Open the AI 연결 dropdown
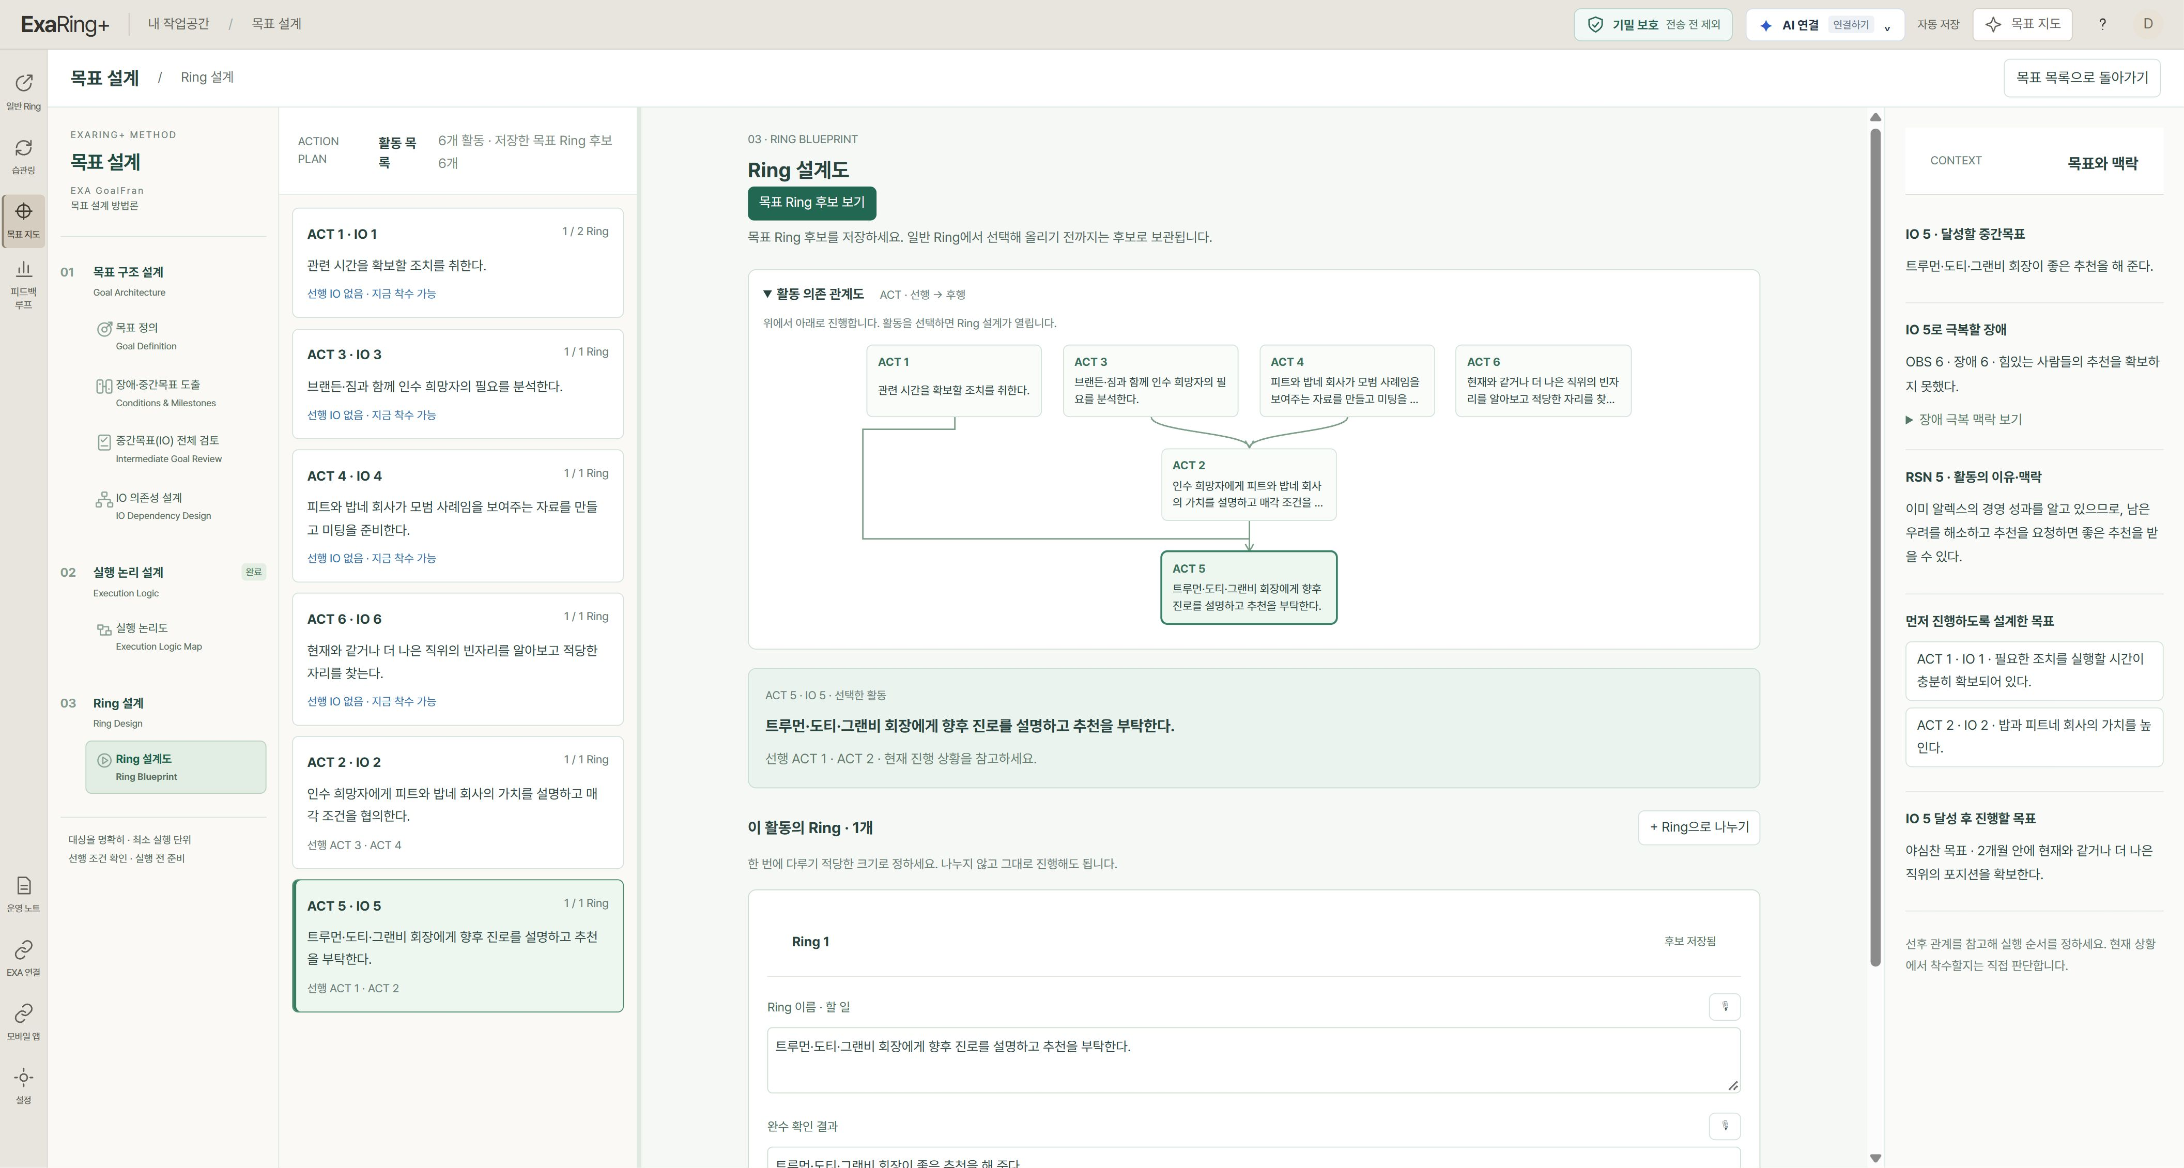 tap(1824, 25)
